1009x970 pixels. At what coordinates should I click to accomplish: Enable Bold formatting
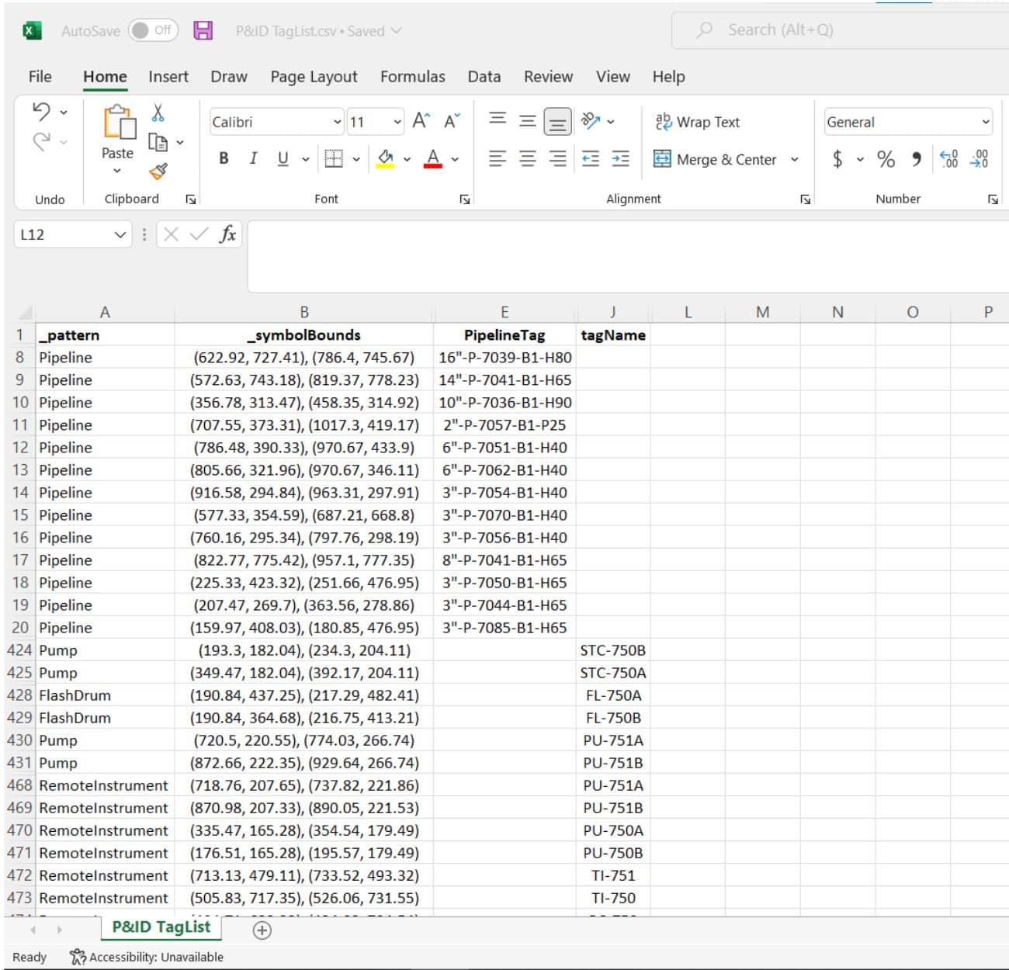tap(224, 158)
